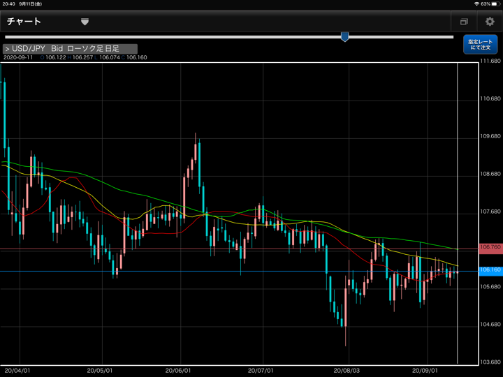Tap the 111.680 top price axis label
Screen dimensions: 503x377
click(490, 61)
